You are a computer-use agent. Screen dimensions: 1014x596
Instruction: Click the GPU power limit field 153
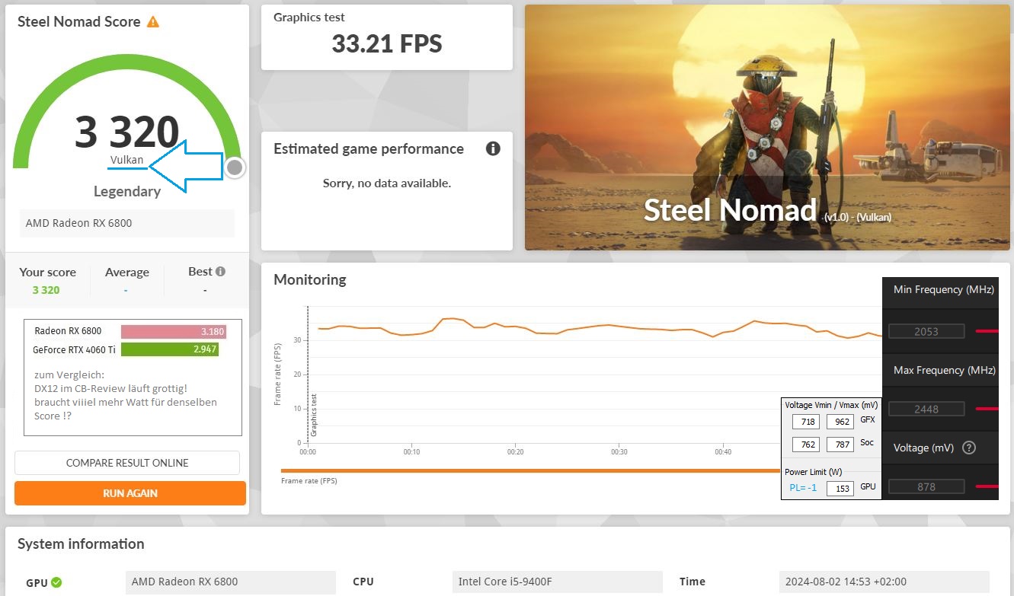(840, 488)
